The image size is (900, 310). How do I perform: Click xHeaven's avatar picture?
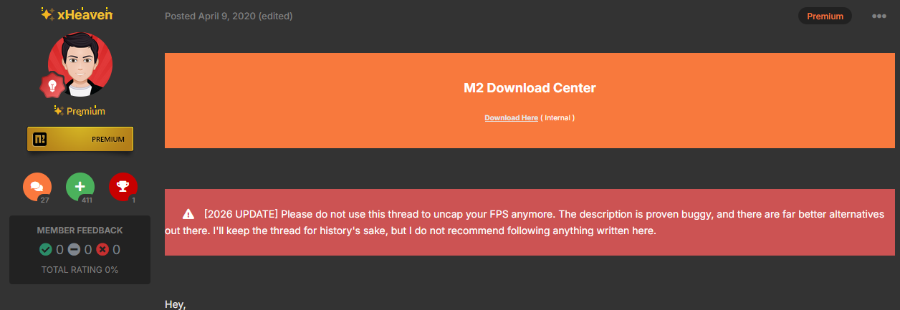80,64
